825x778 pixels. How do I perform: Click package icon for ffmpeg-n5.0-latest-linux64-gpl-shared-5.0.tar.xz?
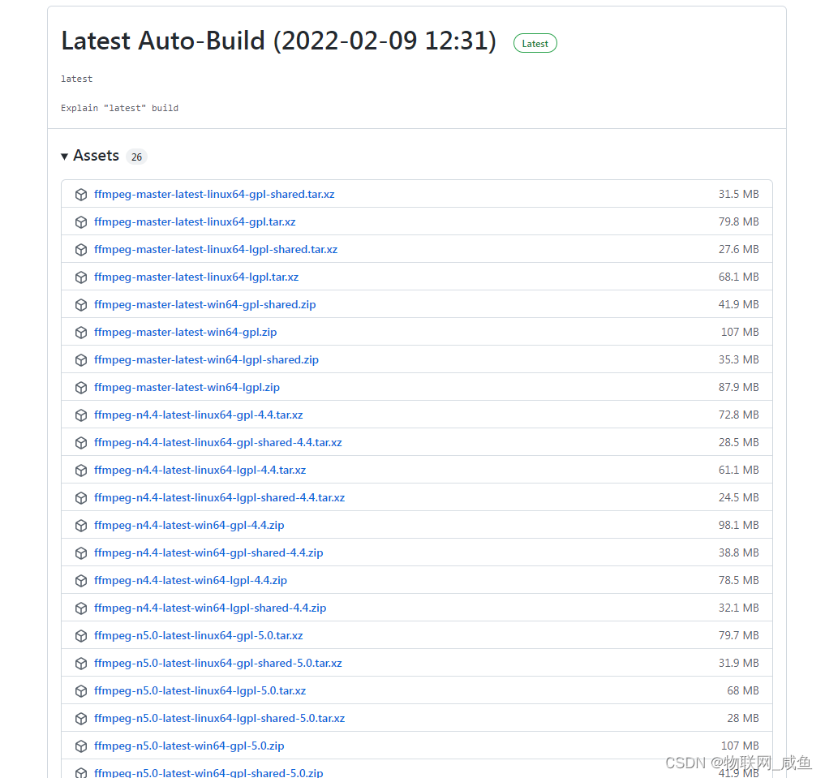pos(81,664)
